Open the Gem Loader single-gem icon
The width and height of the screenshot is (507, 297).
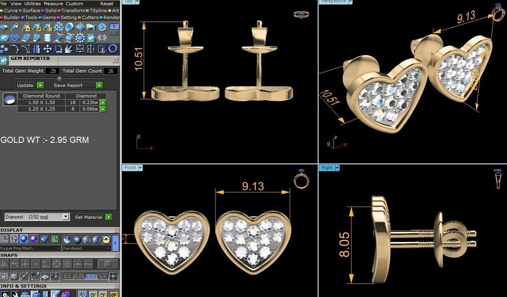click(4, 27)
